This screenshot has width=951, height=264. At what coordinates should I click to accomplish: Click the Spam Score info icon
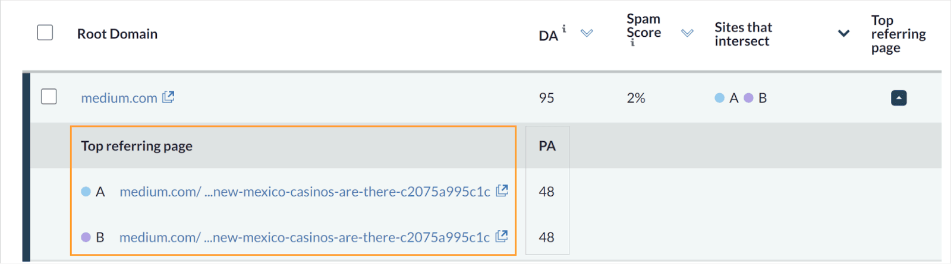tap(632, 43)
